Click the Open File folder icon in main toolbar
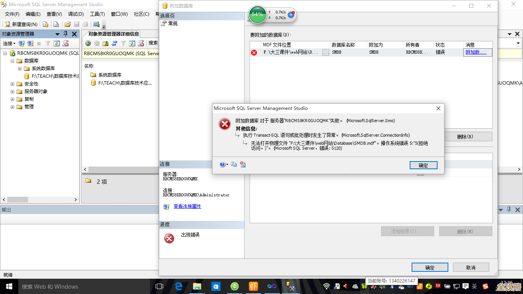The height and width of the screenshot is (294, 523). tap(67, 24)
